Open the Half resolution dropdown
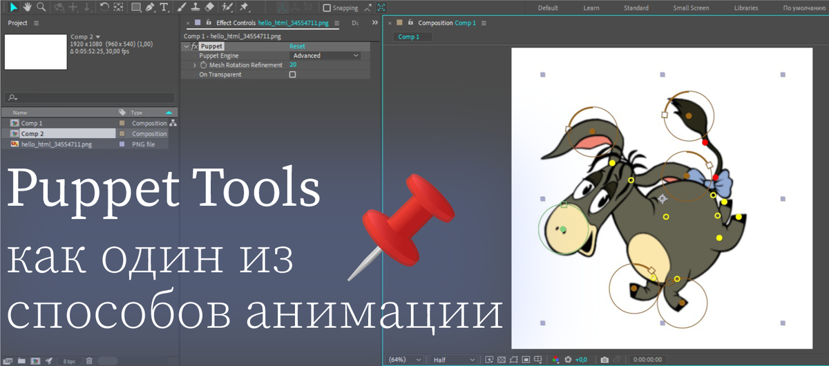 [453, 360]
